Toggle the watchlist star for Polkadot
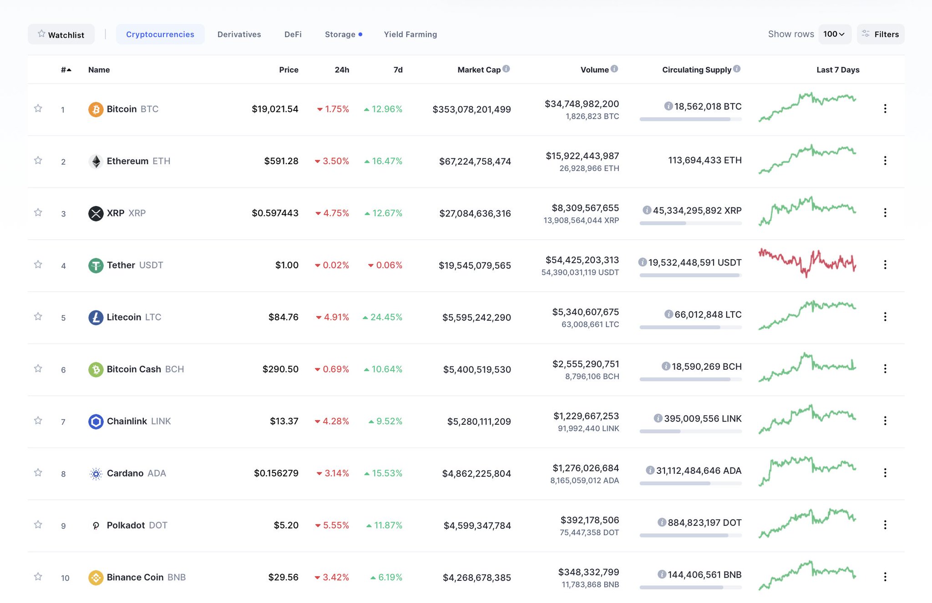Screen dimensions: 932x603 [38, 525]
